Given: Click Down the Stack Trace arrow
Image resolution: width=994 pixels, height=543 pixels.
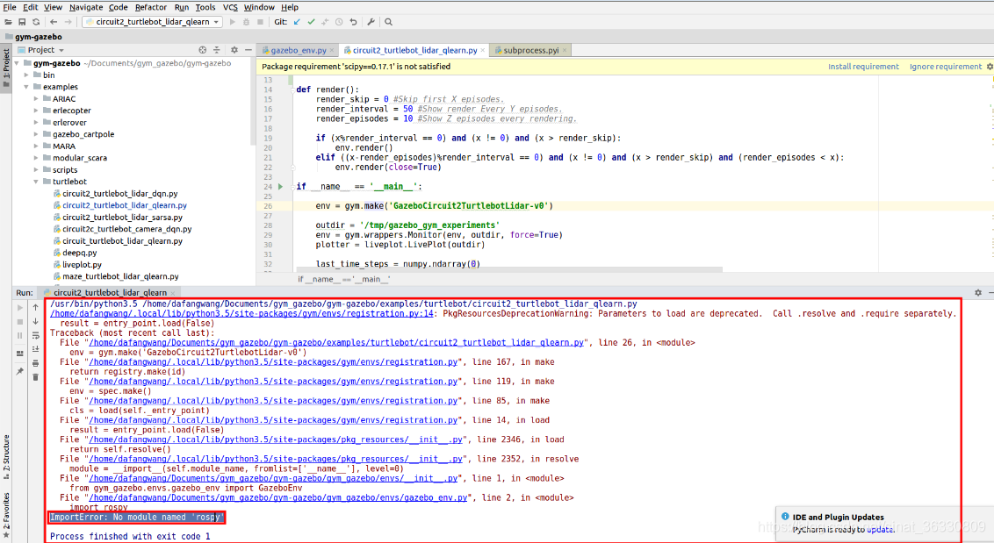Looking at the screenshot, I should 35,322.
